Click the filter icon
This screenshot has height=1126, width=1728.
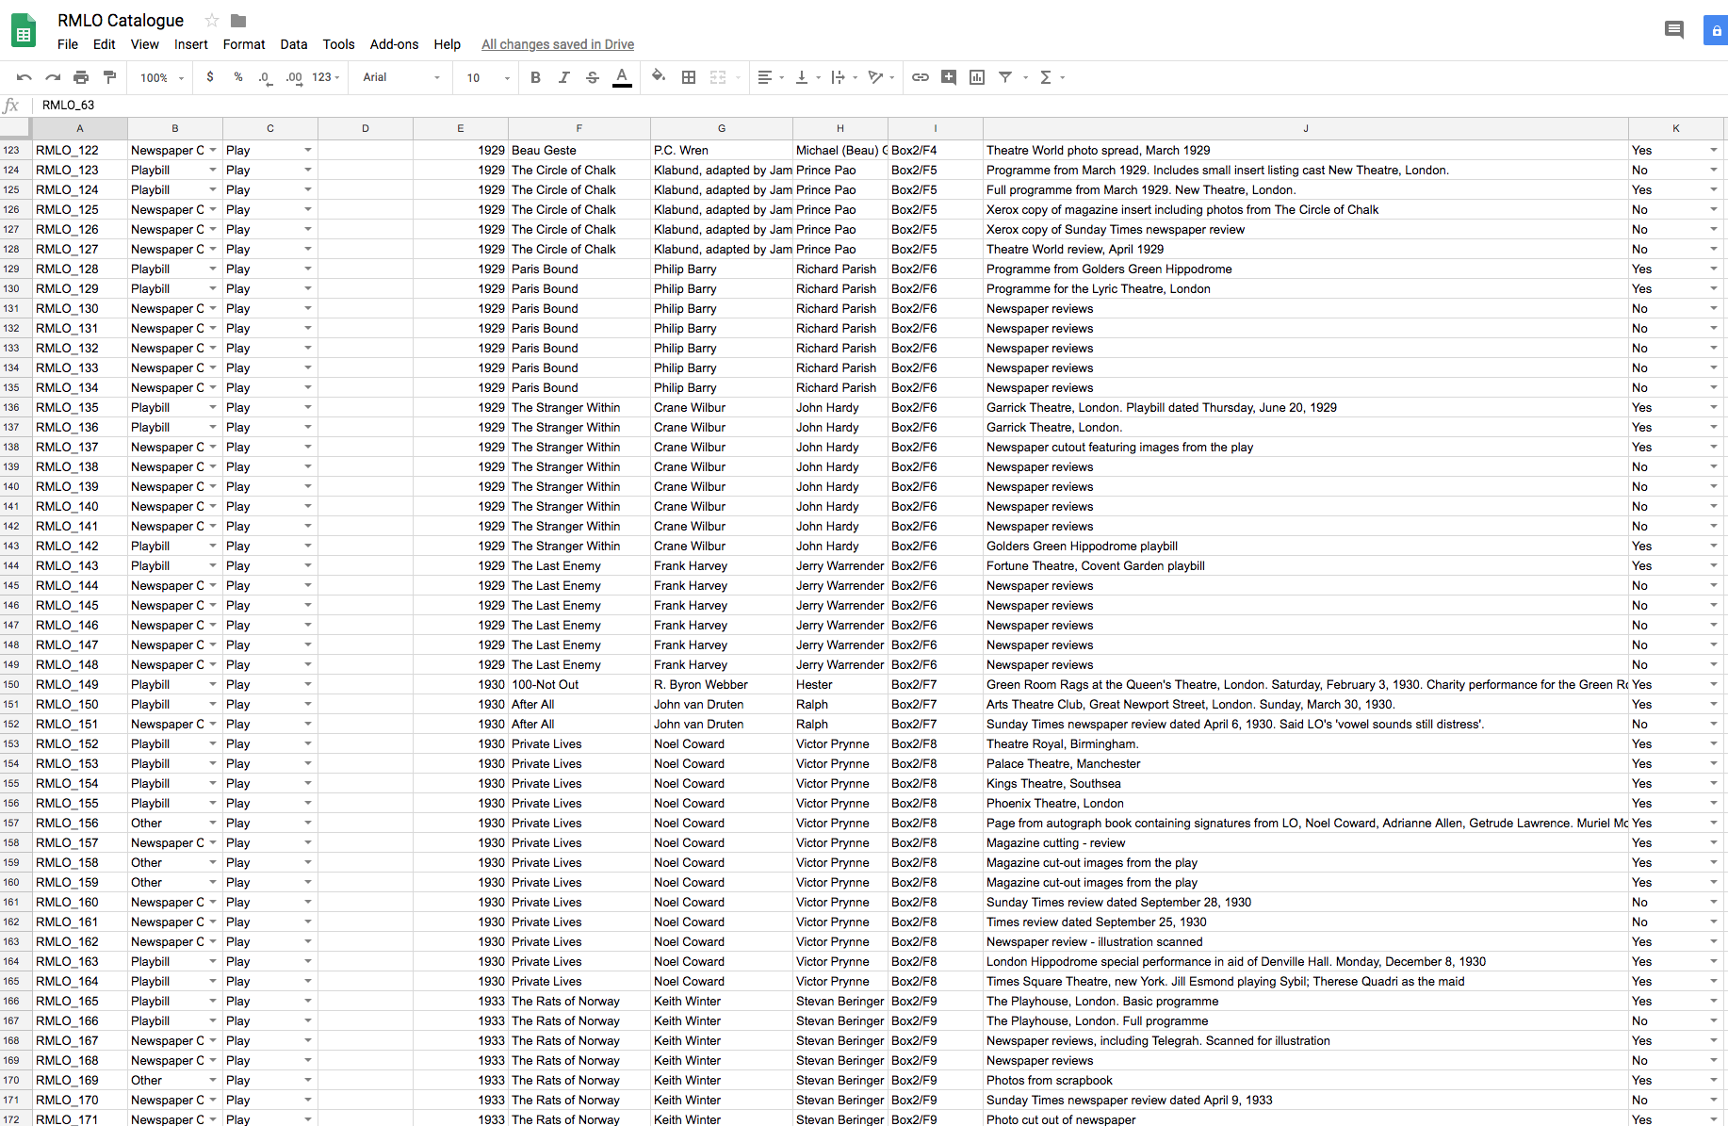[x=1005, y=77]
